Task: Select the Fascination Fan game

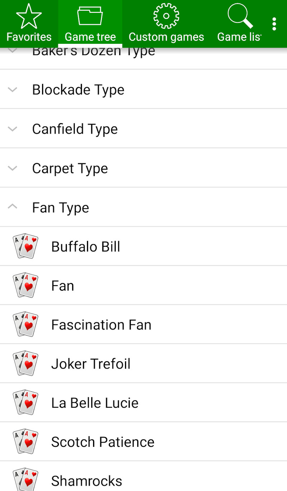Action: click(x=101, y=325)
